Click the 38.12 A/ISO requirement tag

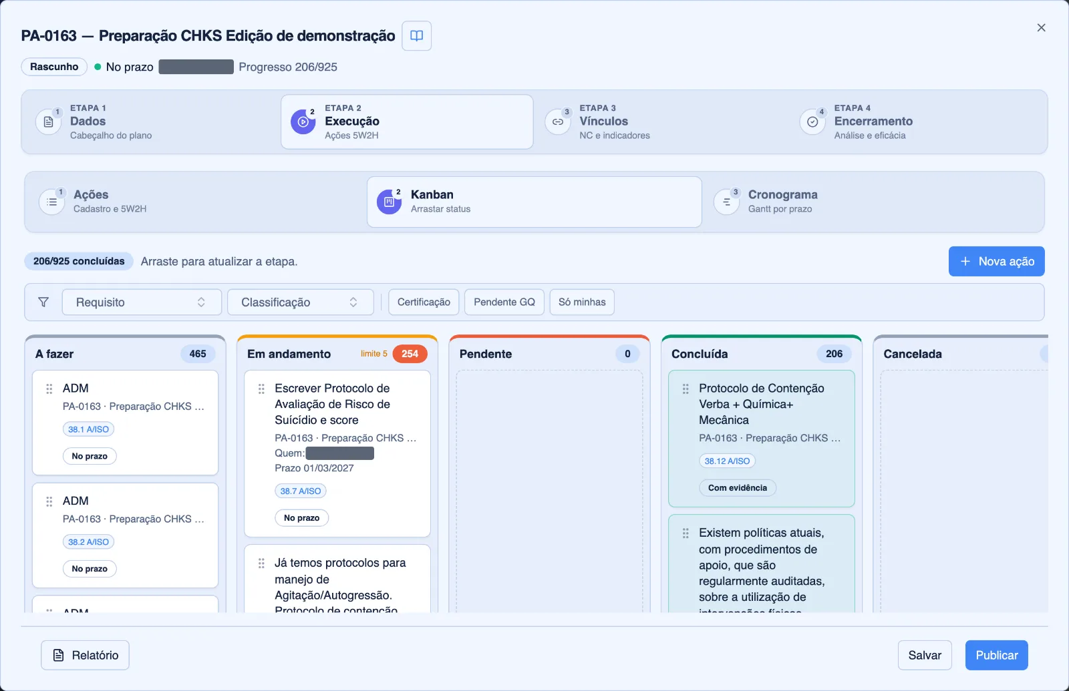click(x=727, y=461)
